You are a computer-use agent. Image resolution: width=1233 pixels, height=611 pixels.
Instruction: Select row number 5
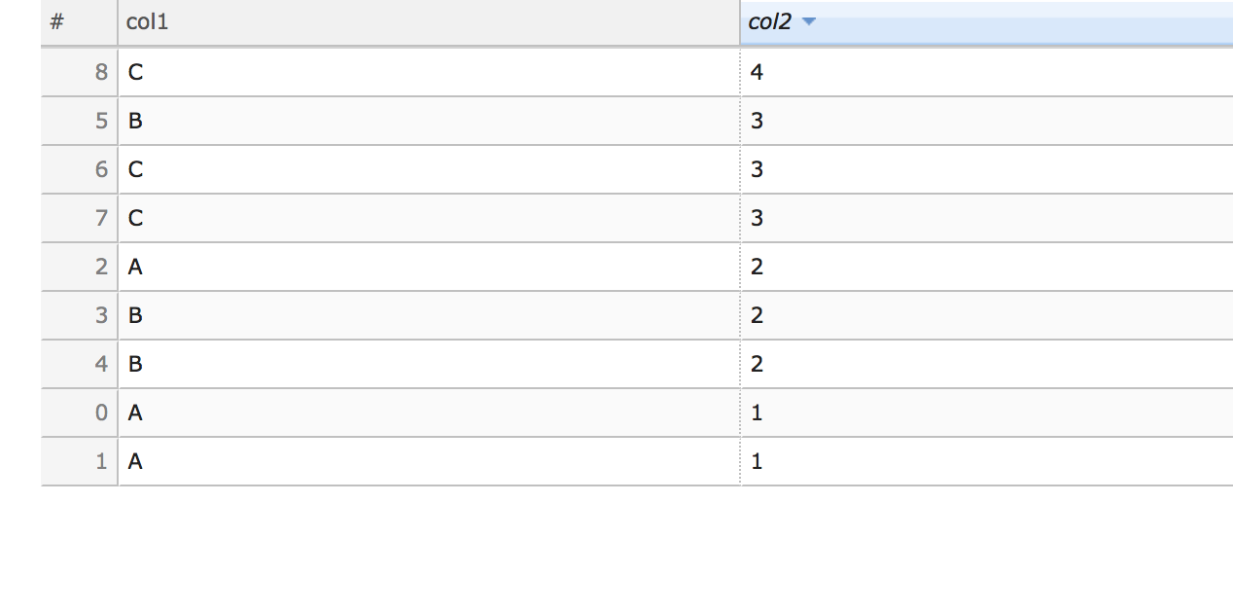tap(101, 121)
